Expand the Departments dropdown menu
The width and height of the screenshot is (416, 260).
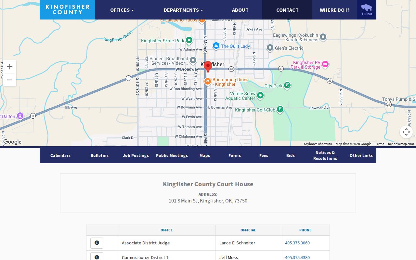coord(183,10)
